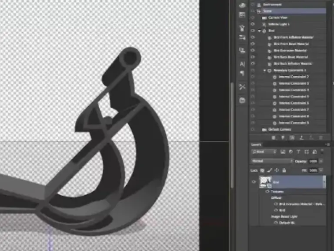Toggle visibility of Default IBL
Image resolution: width=334 pixels, height=251 pixels.
pos(276,223)
